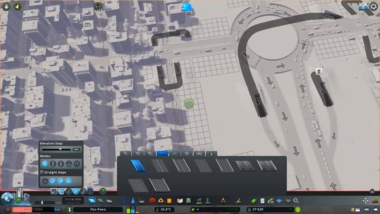Open the zoning demand bars indicator

(x=132, y=209)
